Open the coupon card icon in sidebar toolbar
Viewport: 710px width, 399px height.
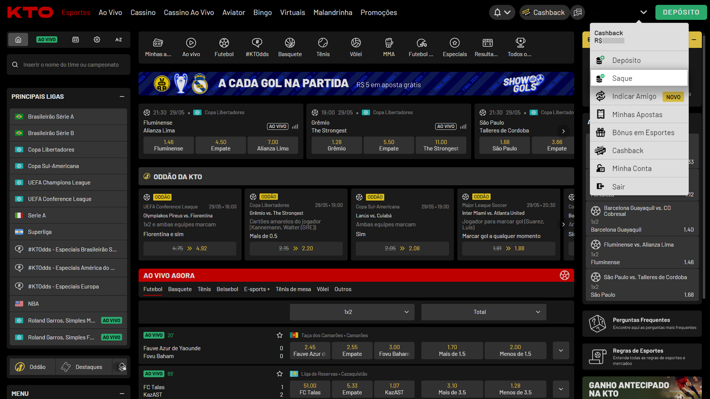pyautogui.click(x=75, y=40)
